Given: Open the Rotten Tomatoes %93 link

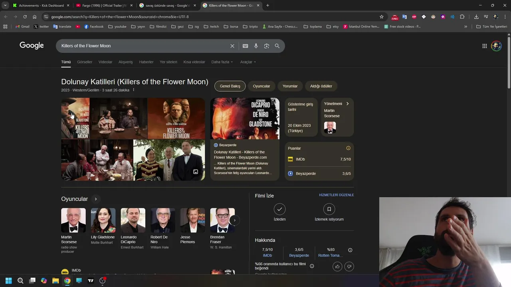Looking at the screenshot, I should (331, 253).
